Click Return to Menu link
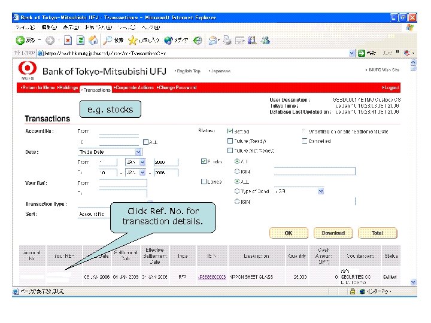 click(37, 87)
